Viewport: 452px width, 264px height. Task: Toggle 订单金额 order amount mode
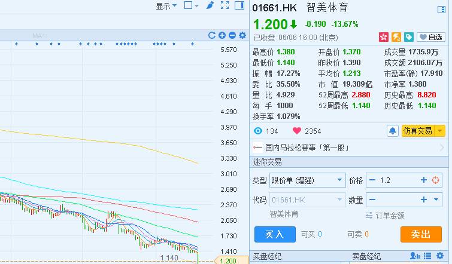click(x=385, y=215)
